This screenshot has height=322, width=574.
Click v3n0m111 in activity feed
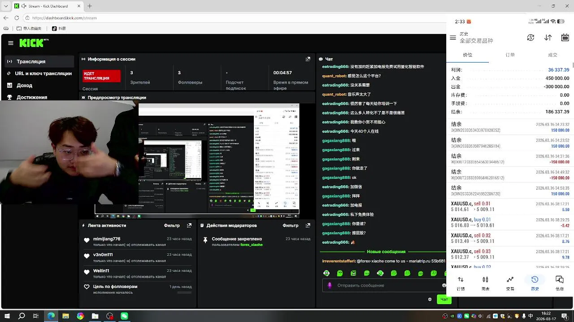(103, 255)
